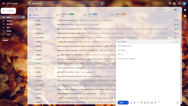188x106 pixels.
Task: Star the Binance Login Verification email
Action: 33,51
